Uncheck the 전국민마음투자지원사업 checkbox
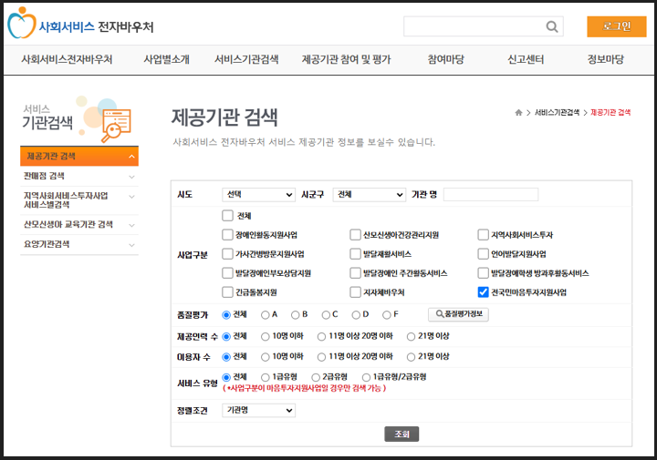 coord(483,292)
